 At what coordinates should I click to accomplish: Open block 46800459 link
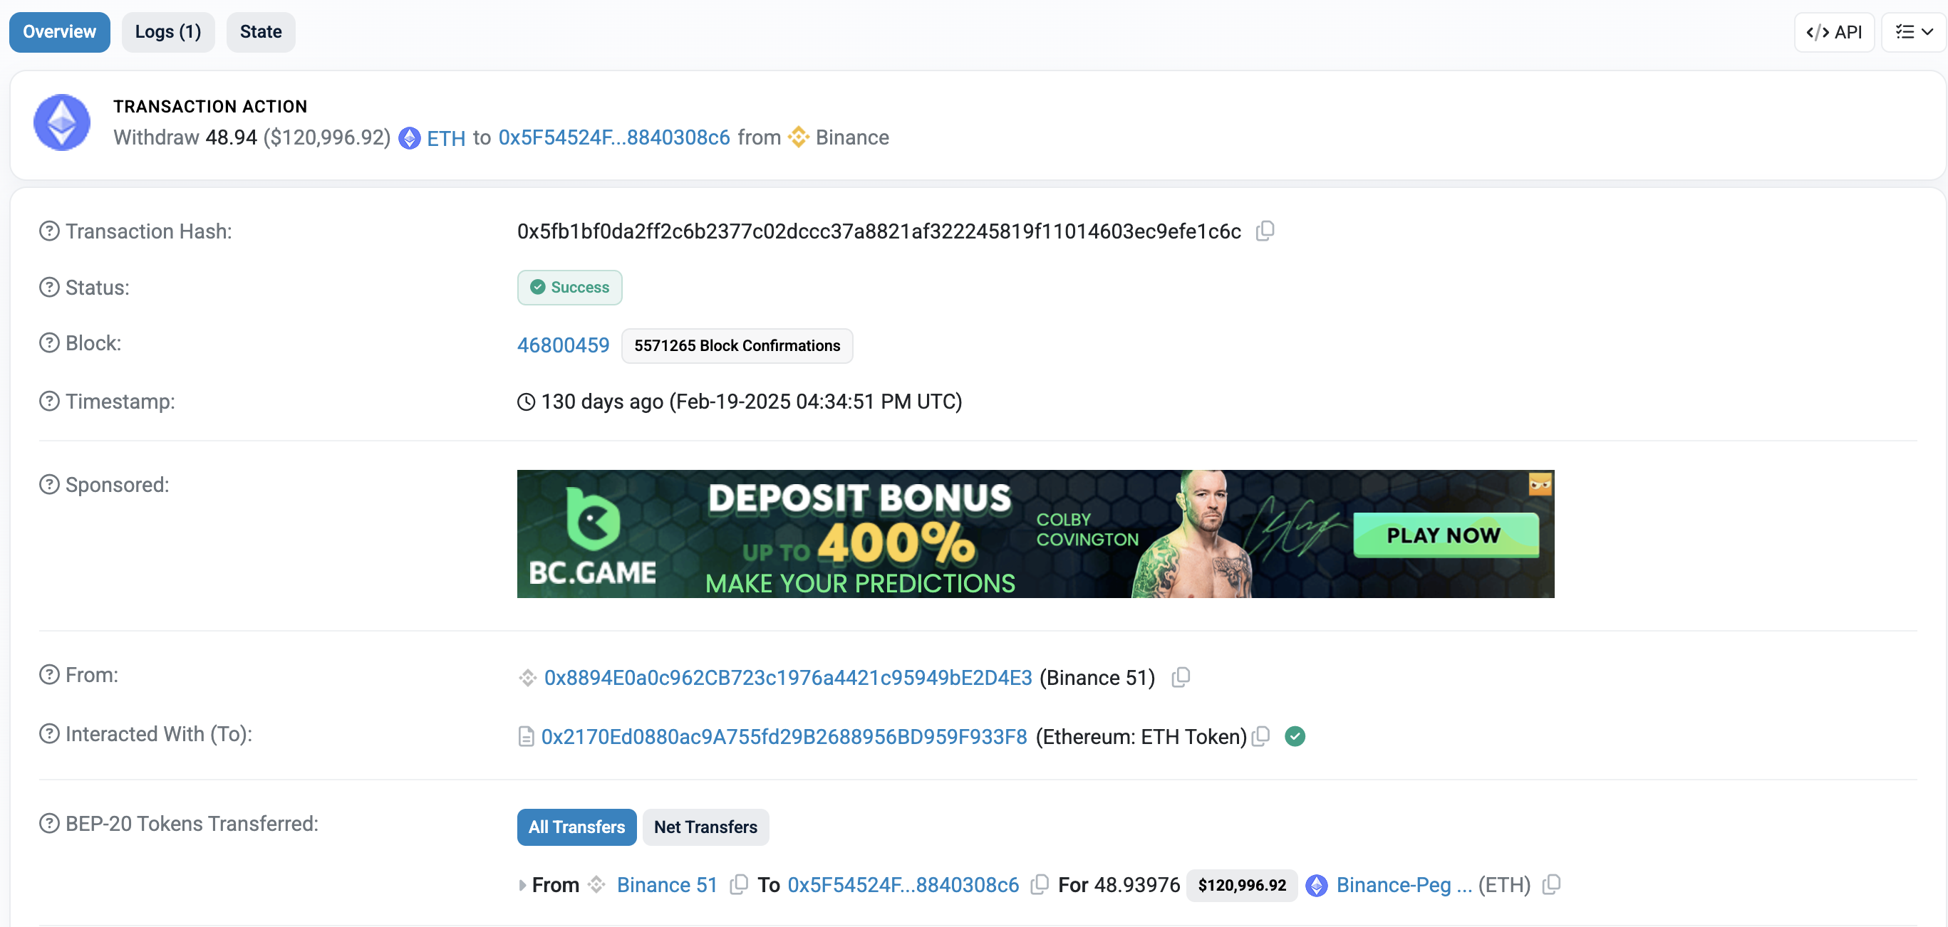[564, 345]
